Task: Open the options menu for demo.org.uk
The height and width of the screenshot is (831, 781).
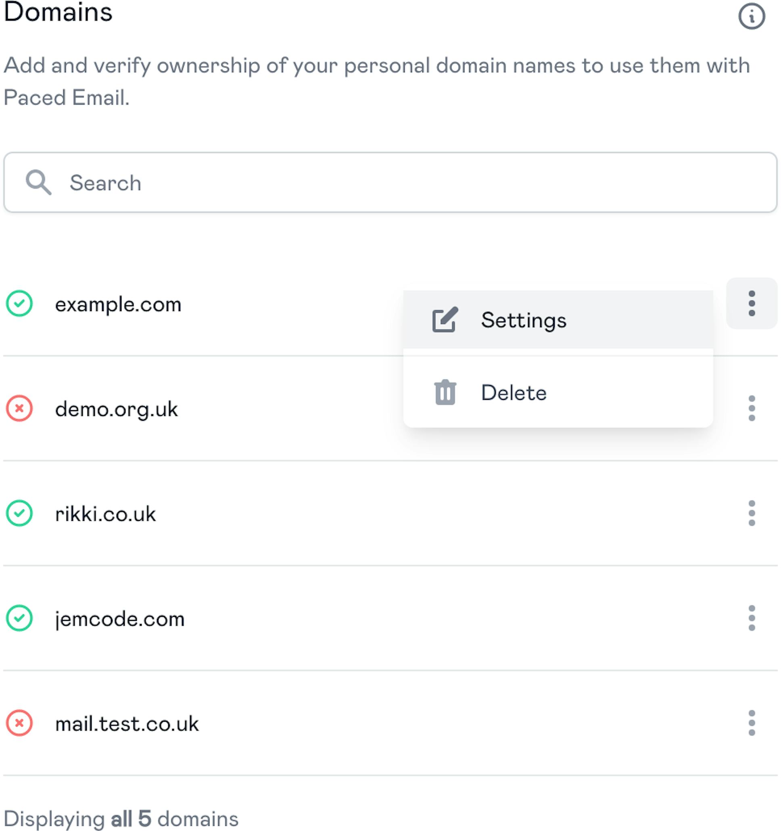Action: click(x=752, y=409)
